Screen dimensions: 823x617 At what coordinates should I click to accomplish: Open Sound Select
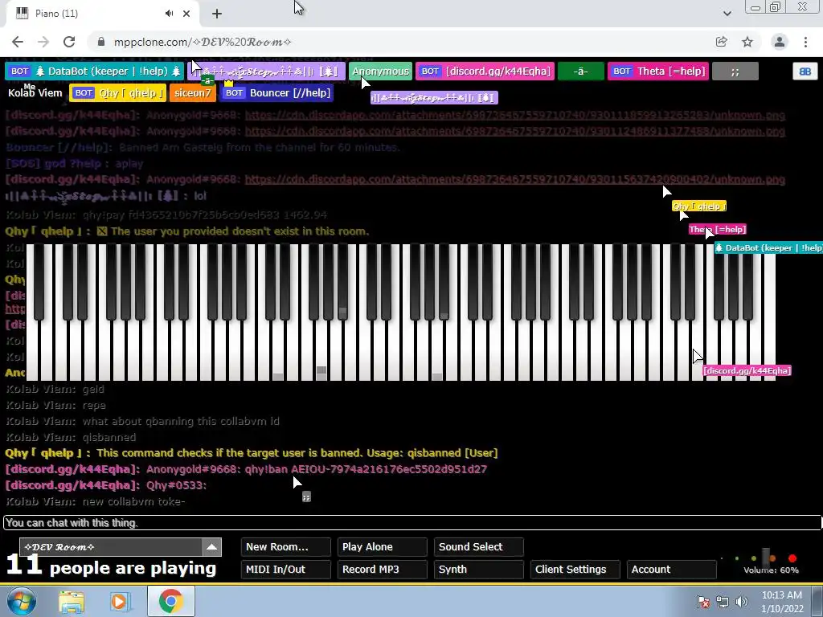478,546
